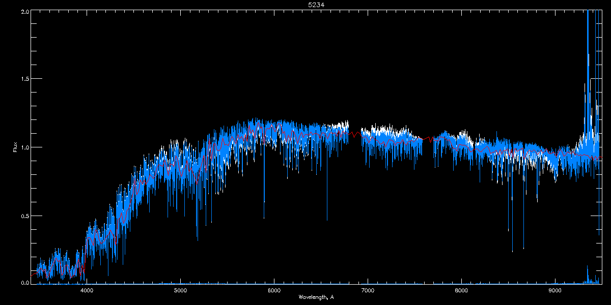Click the "Wavelength, A" axis label
Screen dimensions: 611x305
(x=316, y=297)
